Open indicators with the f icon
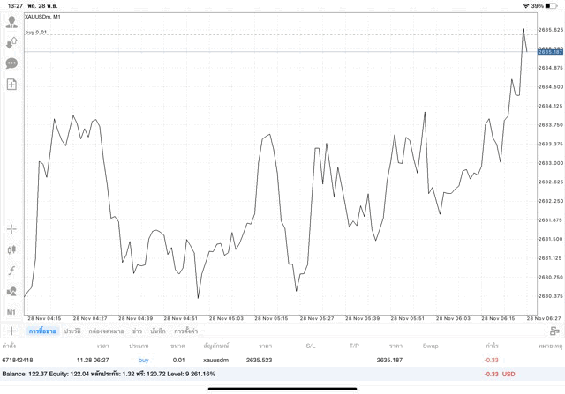Viewport: 565px width, 394px height. pos(12,270)
